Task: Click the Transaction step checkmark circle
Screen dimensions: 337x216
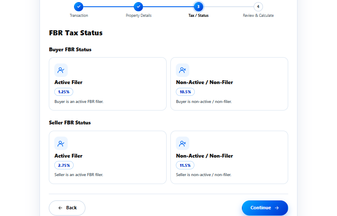Action: coord(79,7)
